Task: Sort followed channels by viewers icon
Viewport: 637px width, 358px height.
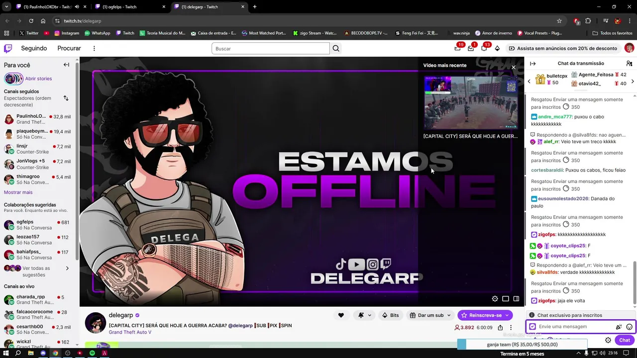Action: 66,98
